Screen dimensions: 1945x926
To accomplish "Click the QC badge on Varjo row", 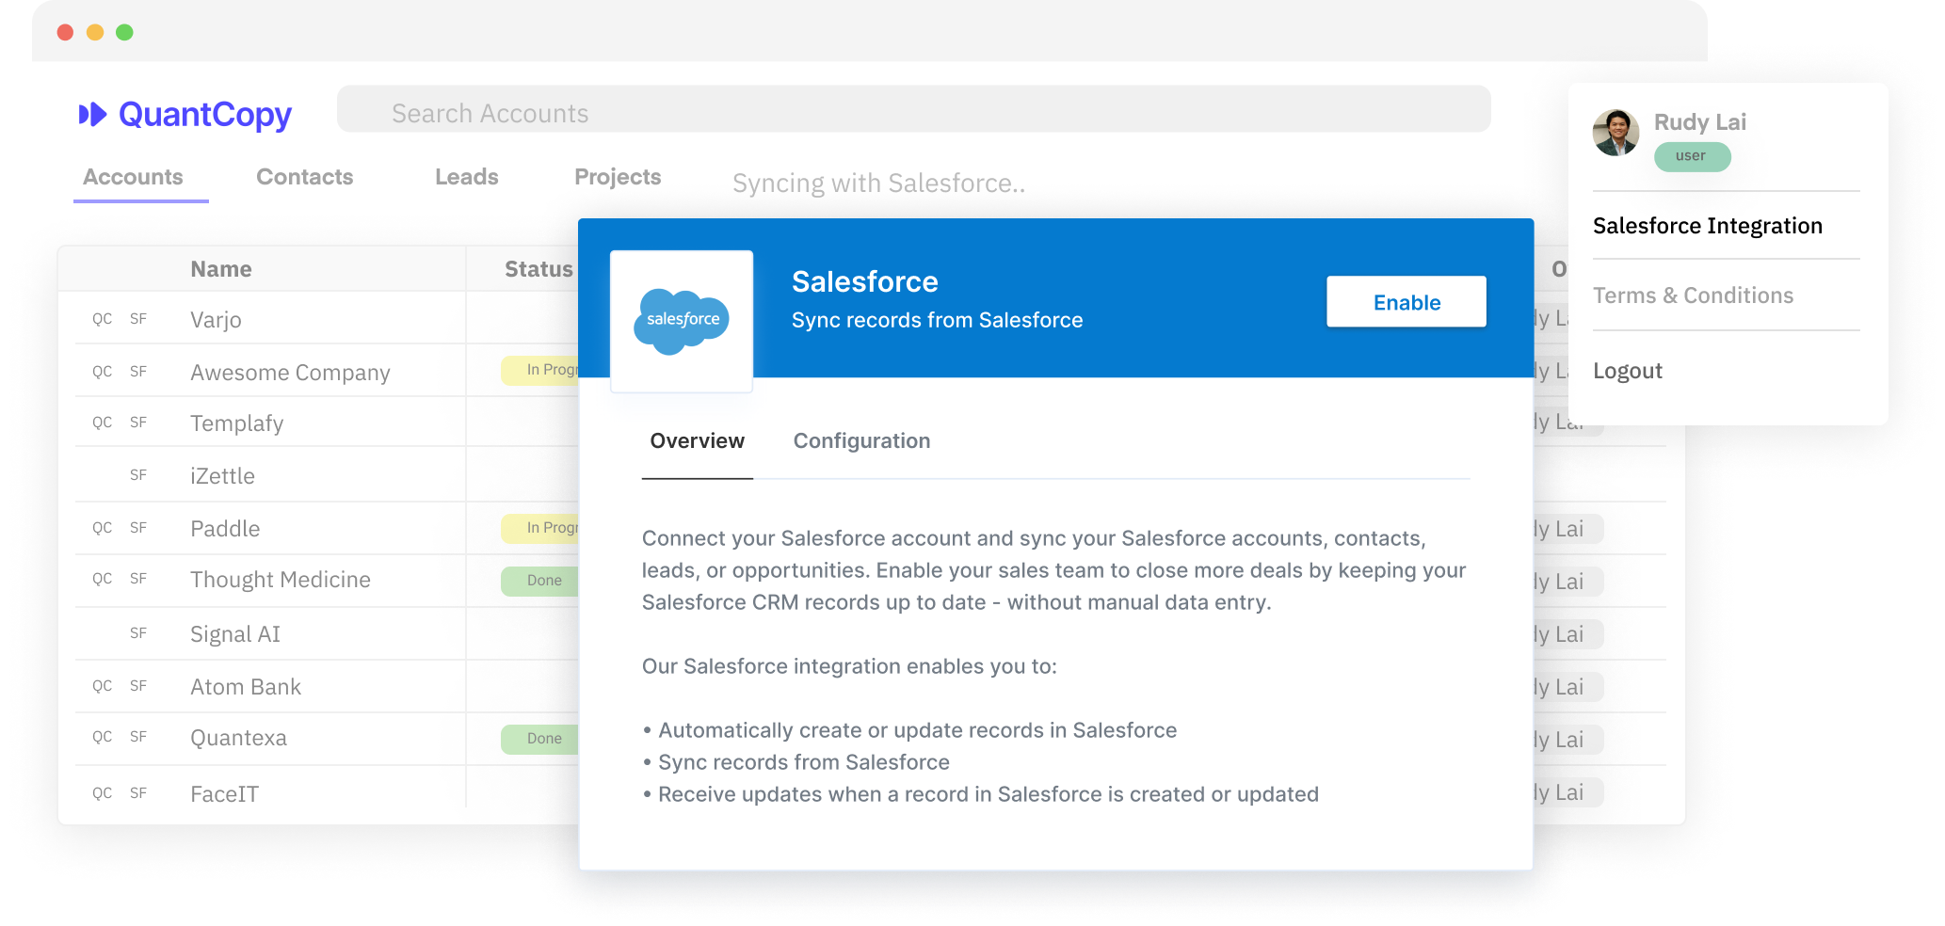I will click(102, 319).
